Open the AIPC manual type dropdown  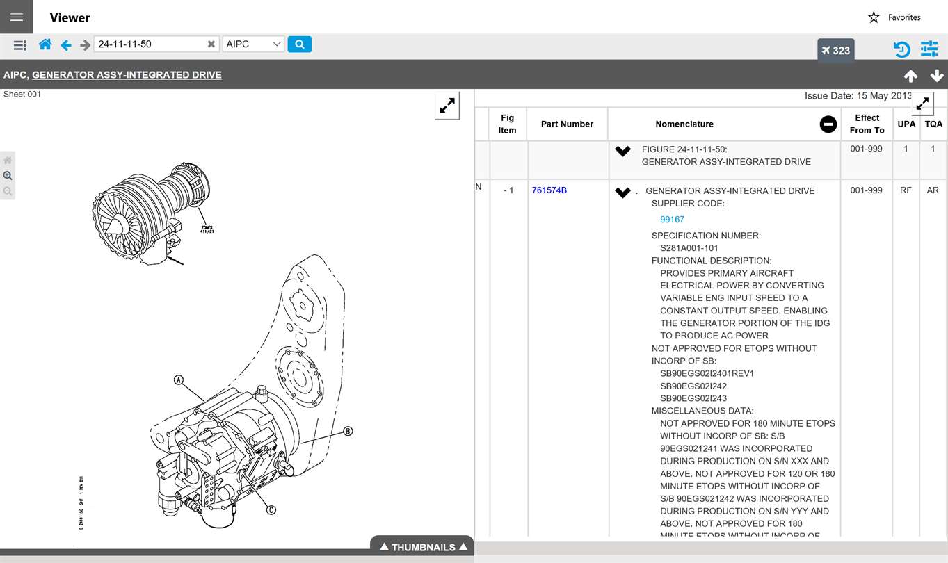(253, 44)
